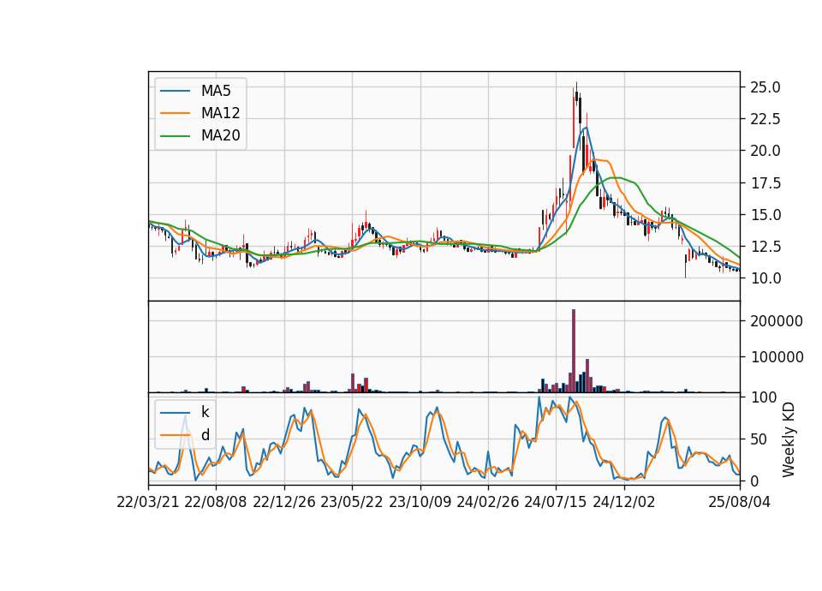The image size is (822, 591).
Task: Click the 22.5 price axis tick
Action: [765, 119]
